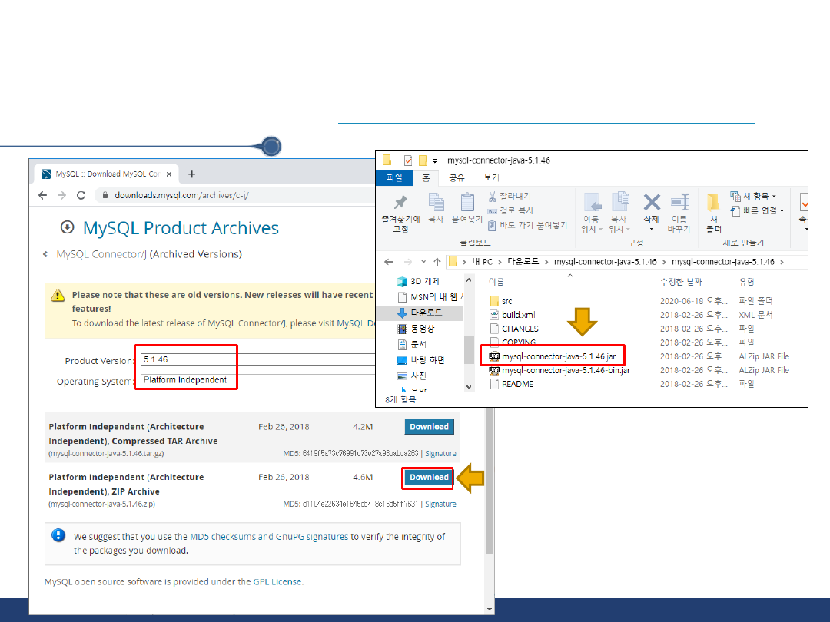Select Downloads (다운로드) in navigation pane
Image resolution: width=830 pixels, height=622 pixels.
pos(426,313)
